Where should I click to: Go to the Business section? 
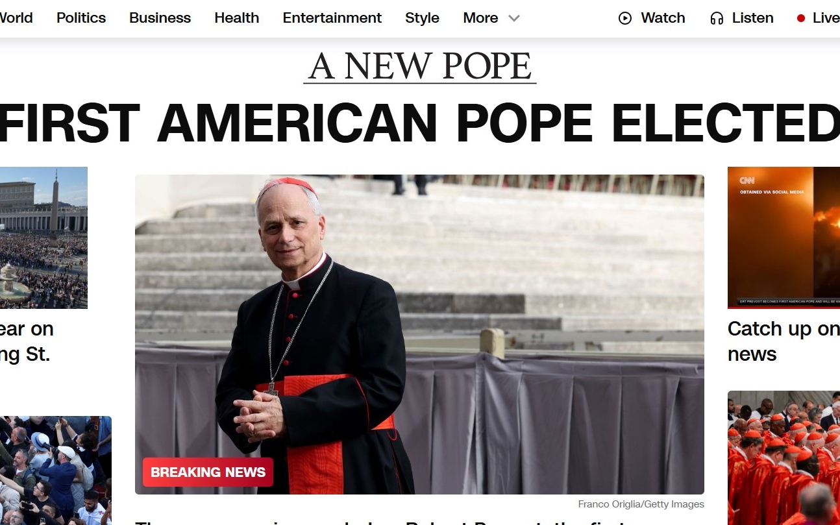(160, 18)
